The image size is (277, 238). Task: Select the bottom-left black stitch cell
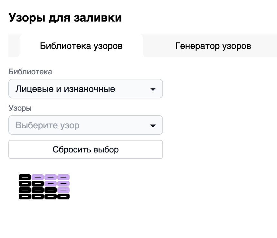click(25, 196)
